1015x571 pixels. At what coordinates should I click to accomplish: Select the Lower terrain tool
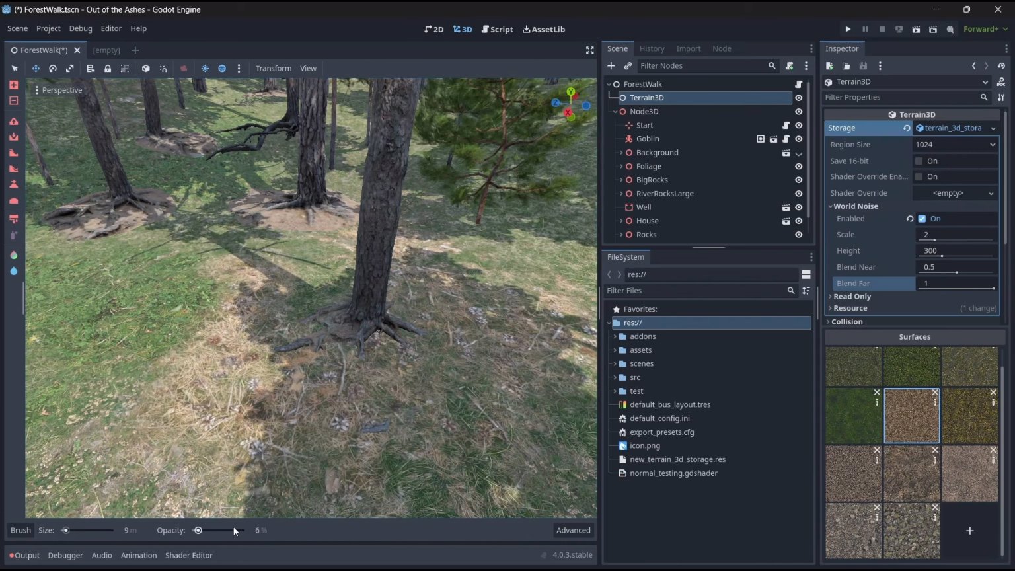tap(13, 137)
